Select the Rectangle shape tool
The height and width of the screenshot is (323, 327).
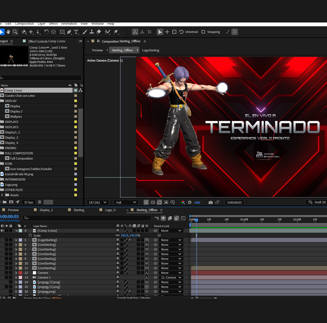[62, 32]
